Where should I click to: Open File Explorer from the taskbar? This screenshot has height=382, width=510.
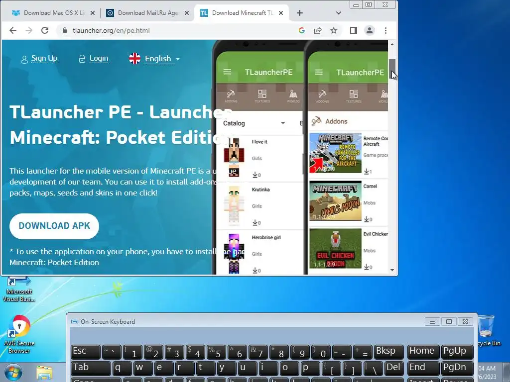44,373
